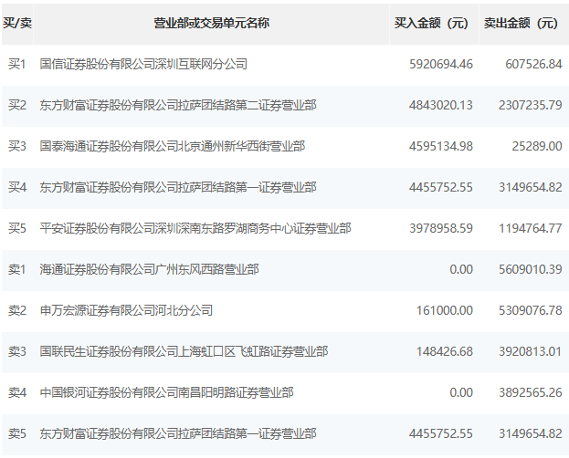
Task: Select 4455752.55 in the 买4 row
Action: pyautogui.click(x=441, y=187)
